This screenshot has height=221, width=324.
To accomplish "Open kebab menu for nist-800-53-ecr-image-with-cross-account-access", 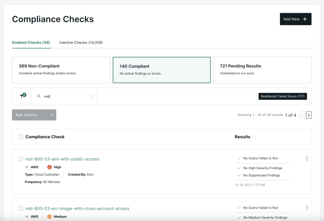I will (x=307, y=207).
